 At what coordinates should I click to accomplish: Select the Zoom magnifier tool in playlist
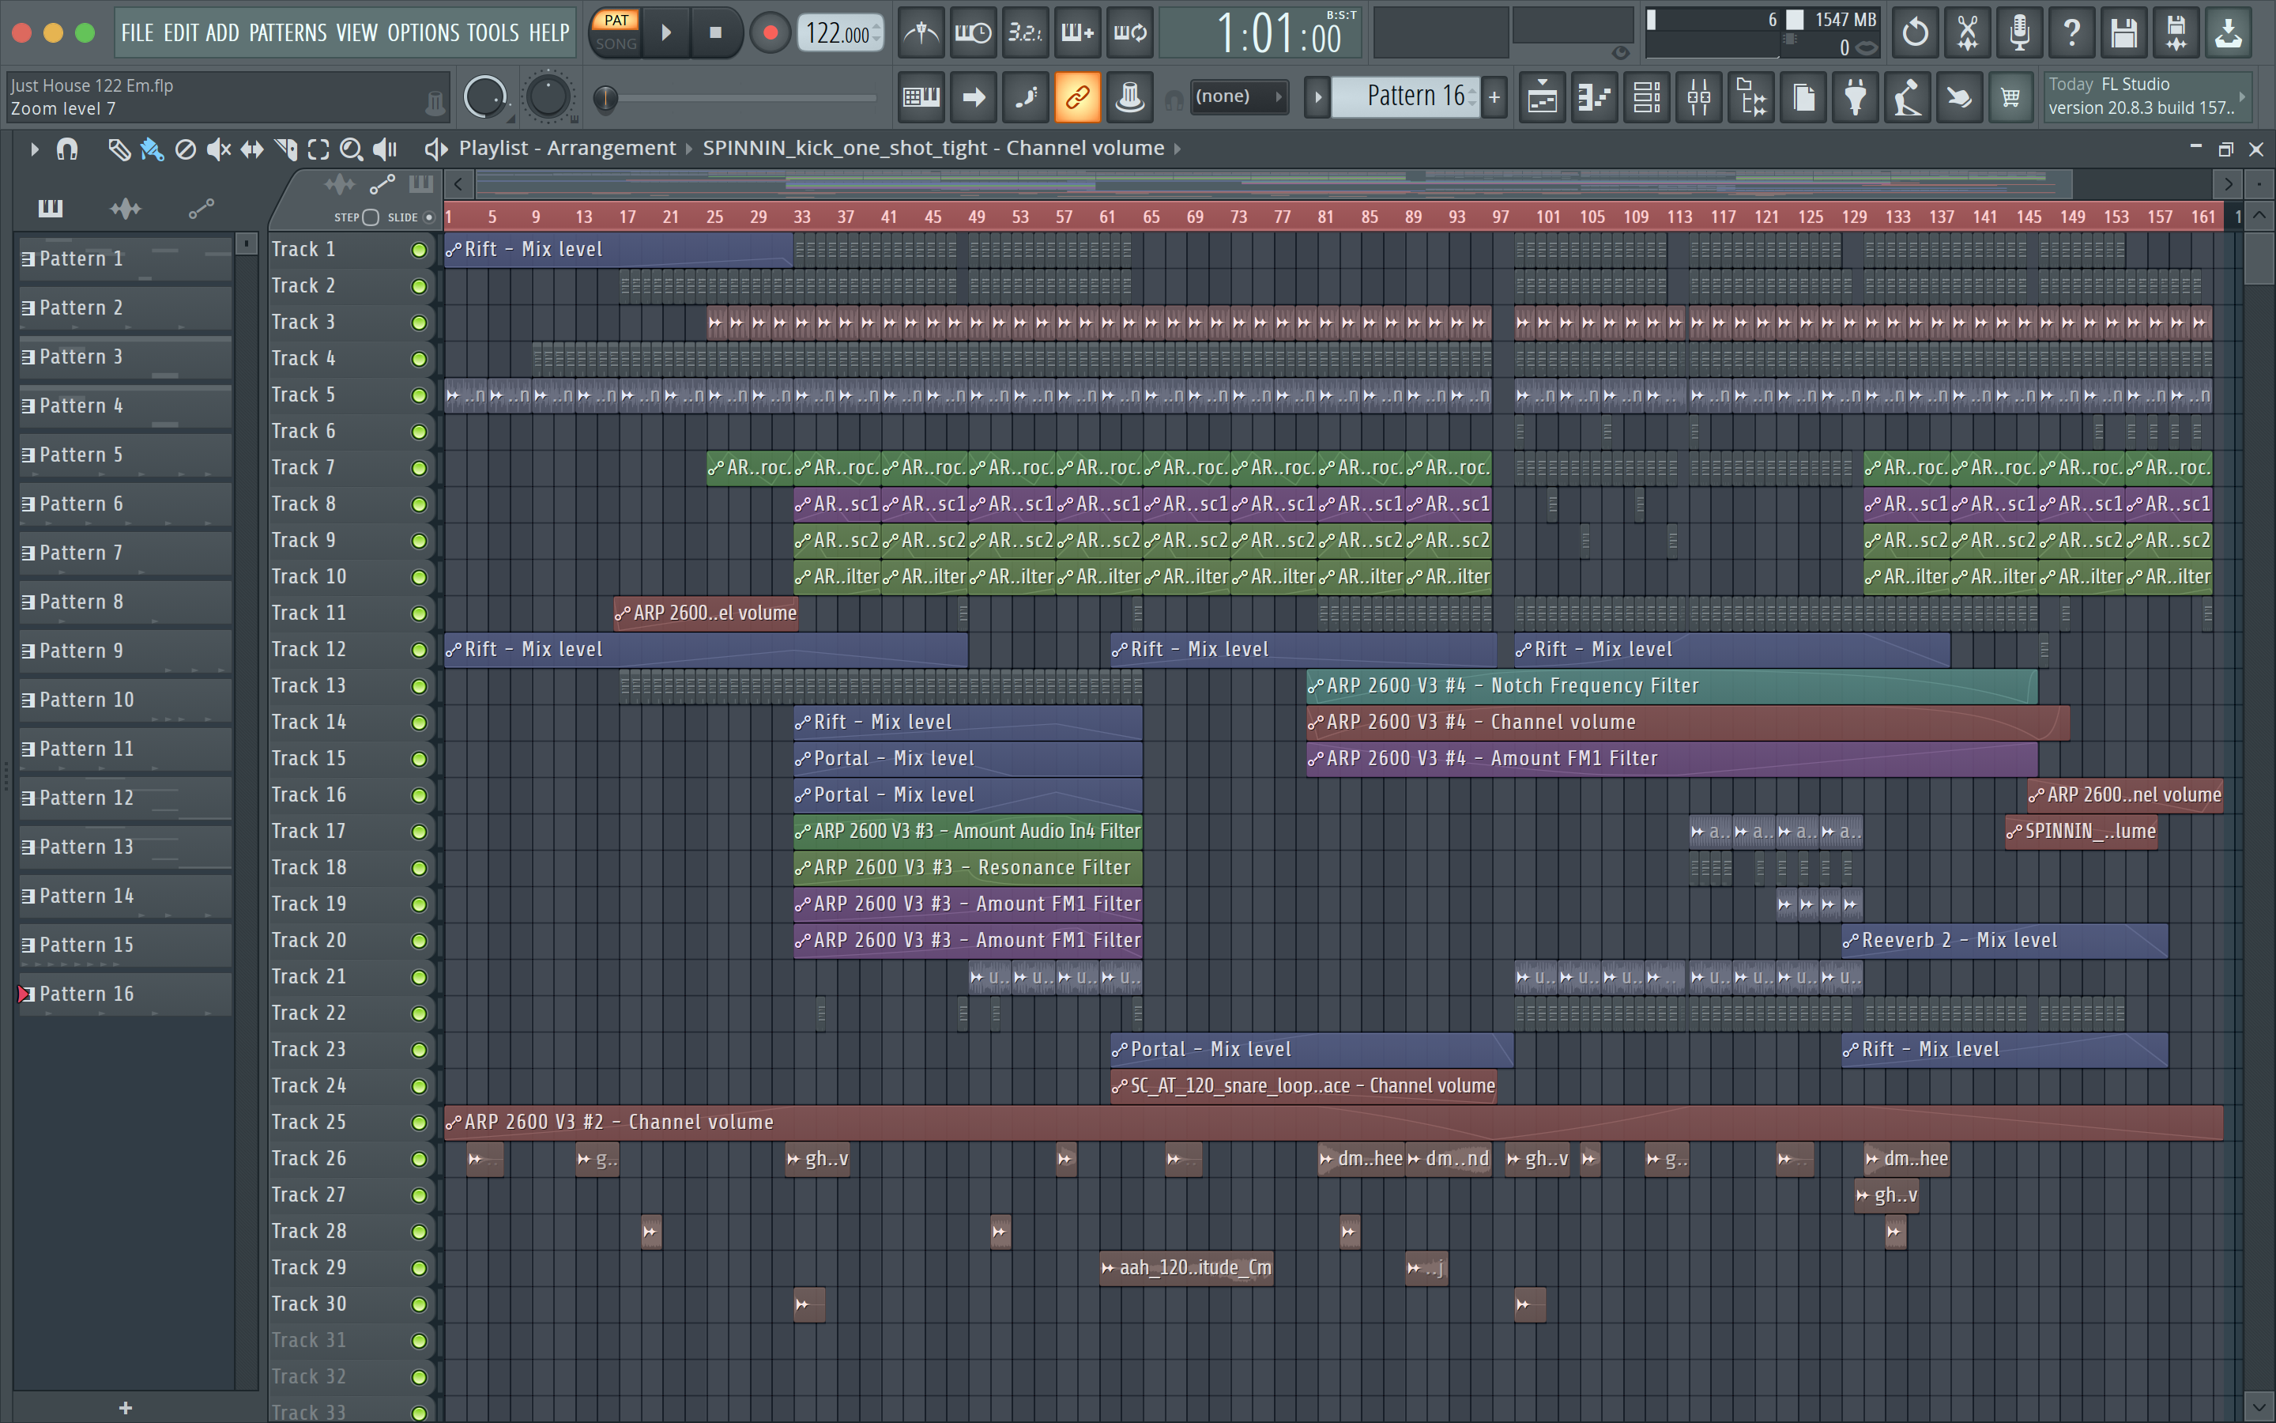(x=351, y=149)
